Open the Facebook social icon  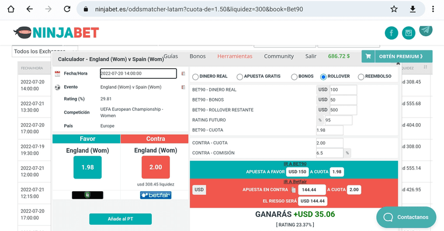(x=391, y=33)
